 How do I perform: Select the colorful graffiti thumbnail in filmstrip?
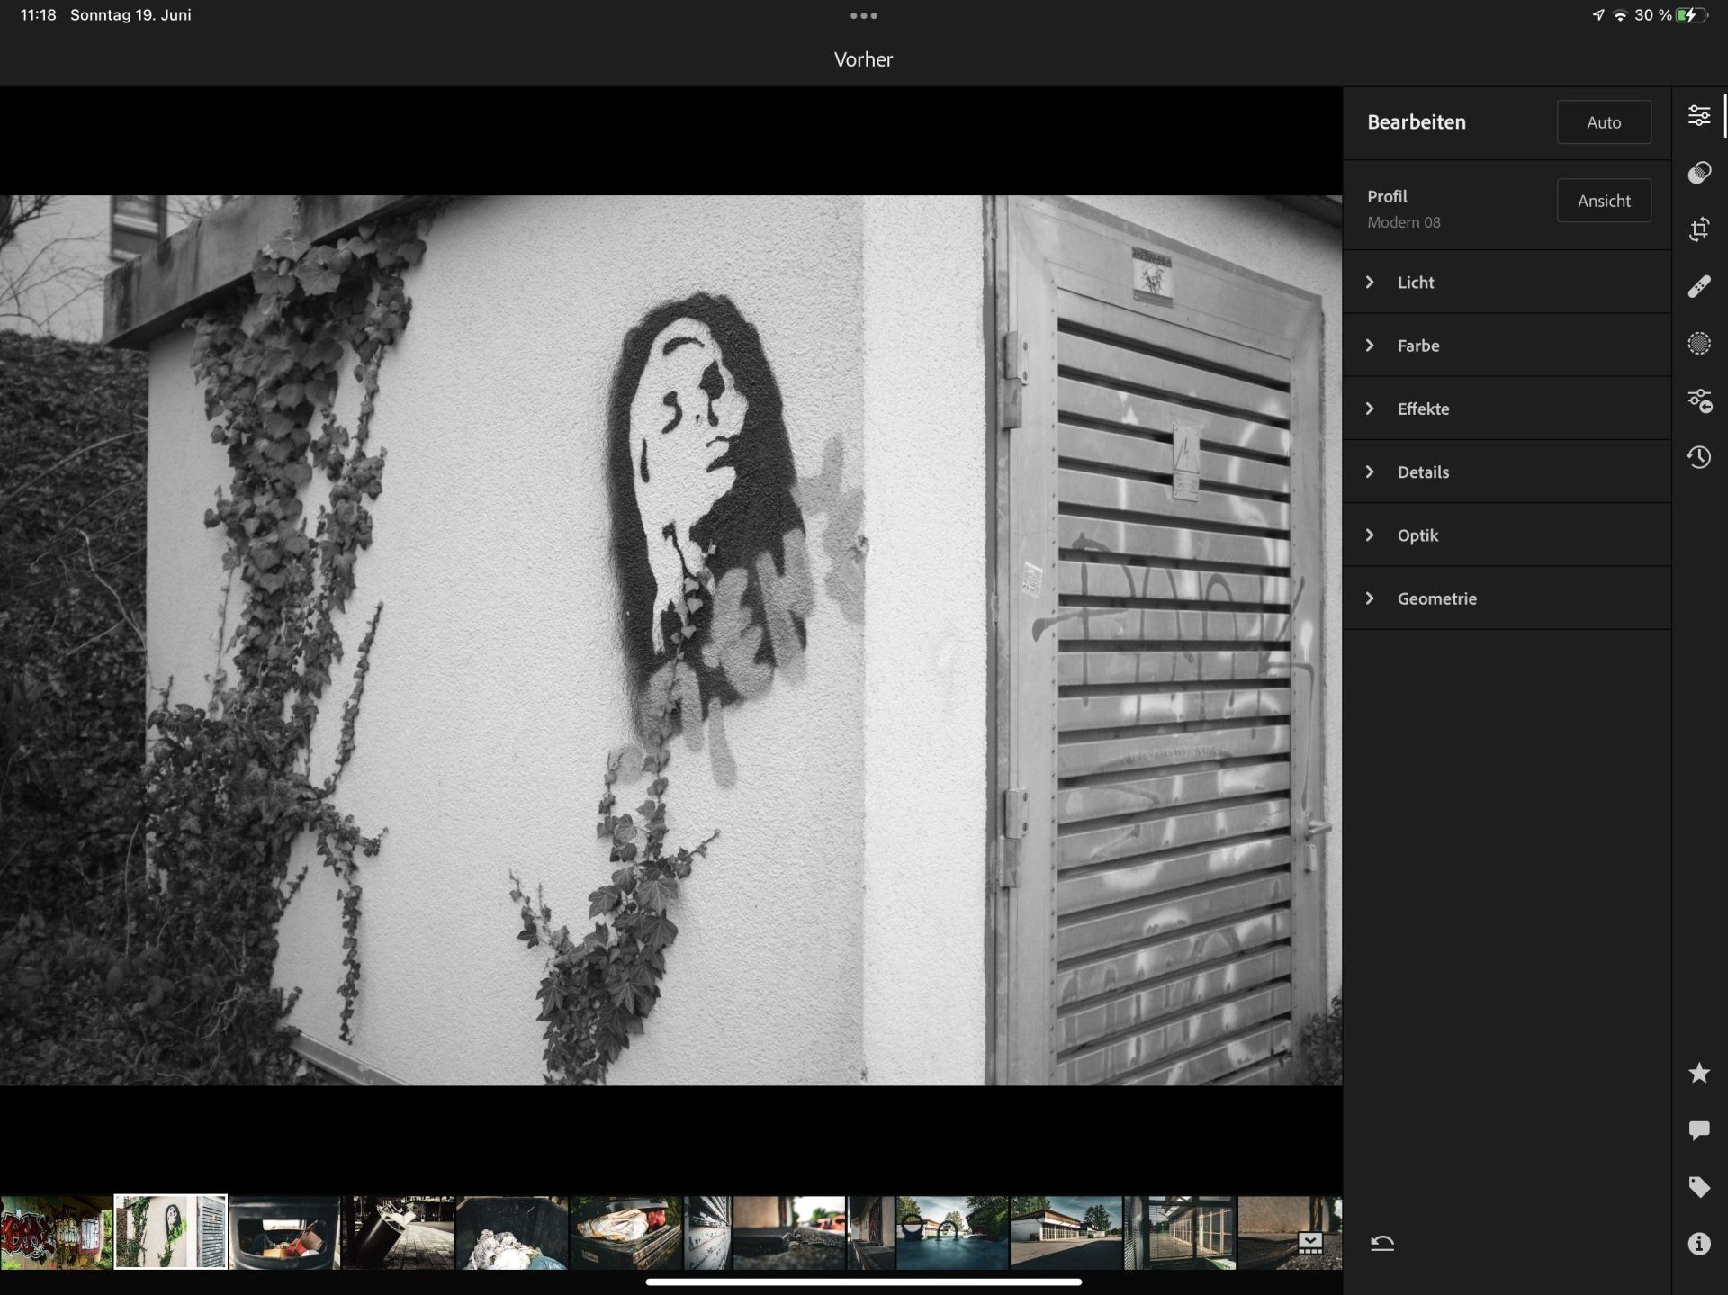[x=56, y=1232]
